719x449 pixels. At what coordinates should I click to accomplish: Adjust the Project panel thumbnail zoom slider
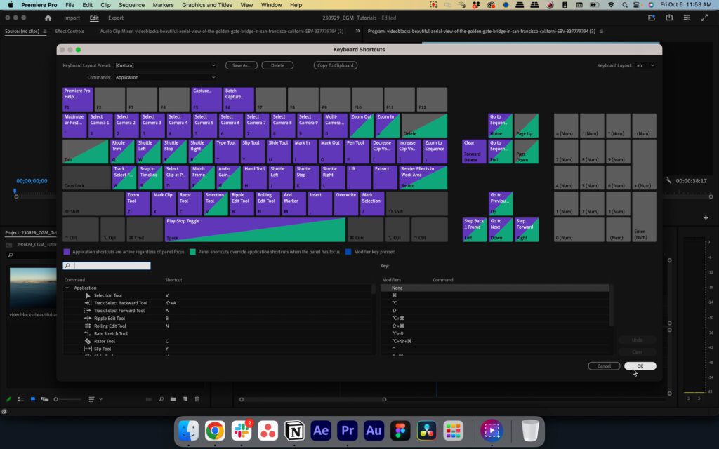click(x=56, y=399)
